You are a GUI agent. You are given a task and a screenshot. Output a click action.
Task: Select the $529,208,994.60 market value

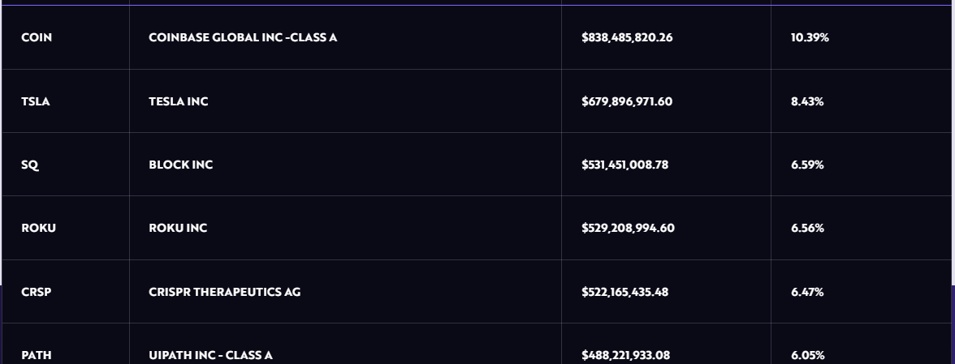[628, 228]
